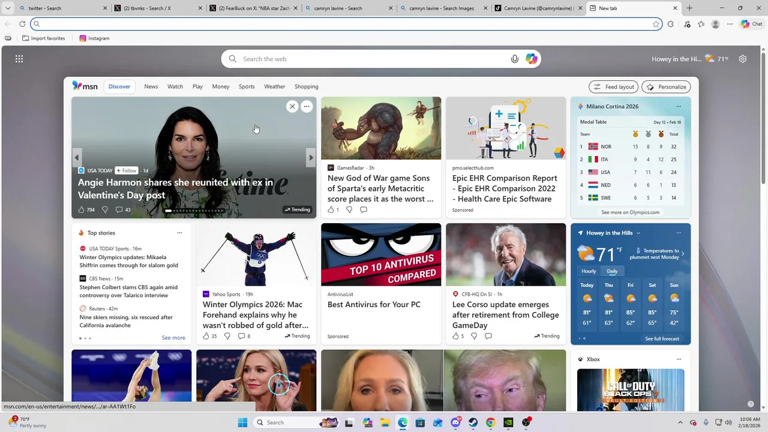Dislike the God of War article
The image size is (768, 432).
tap(349, 209)
